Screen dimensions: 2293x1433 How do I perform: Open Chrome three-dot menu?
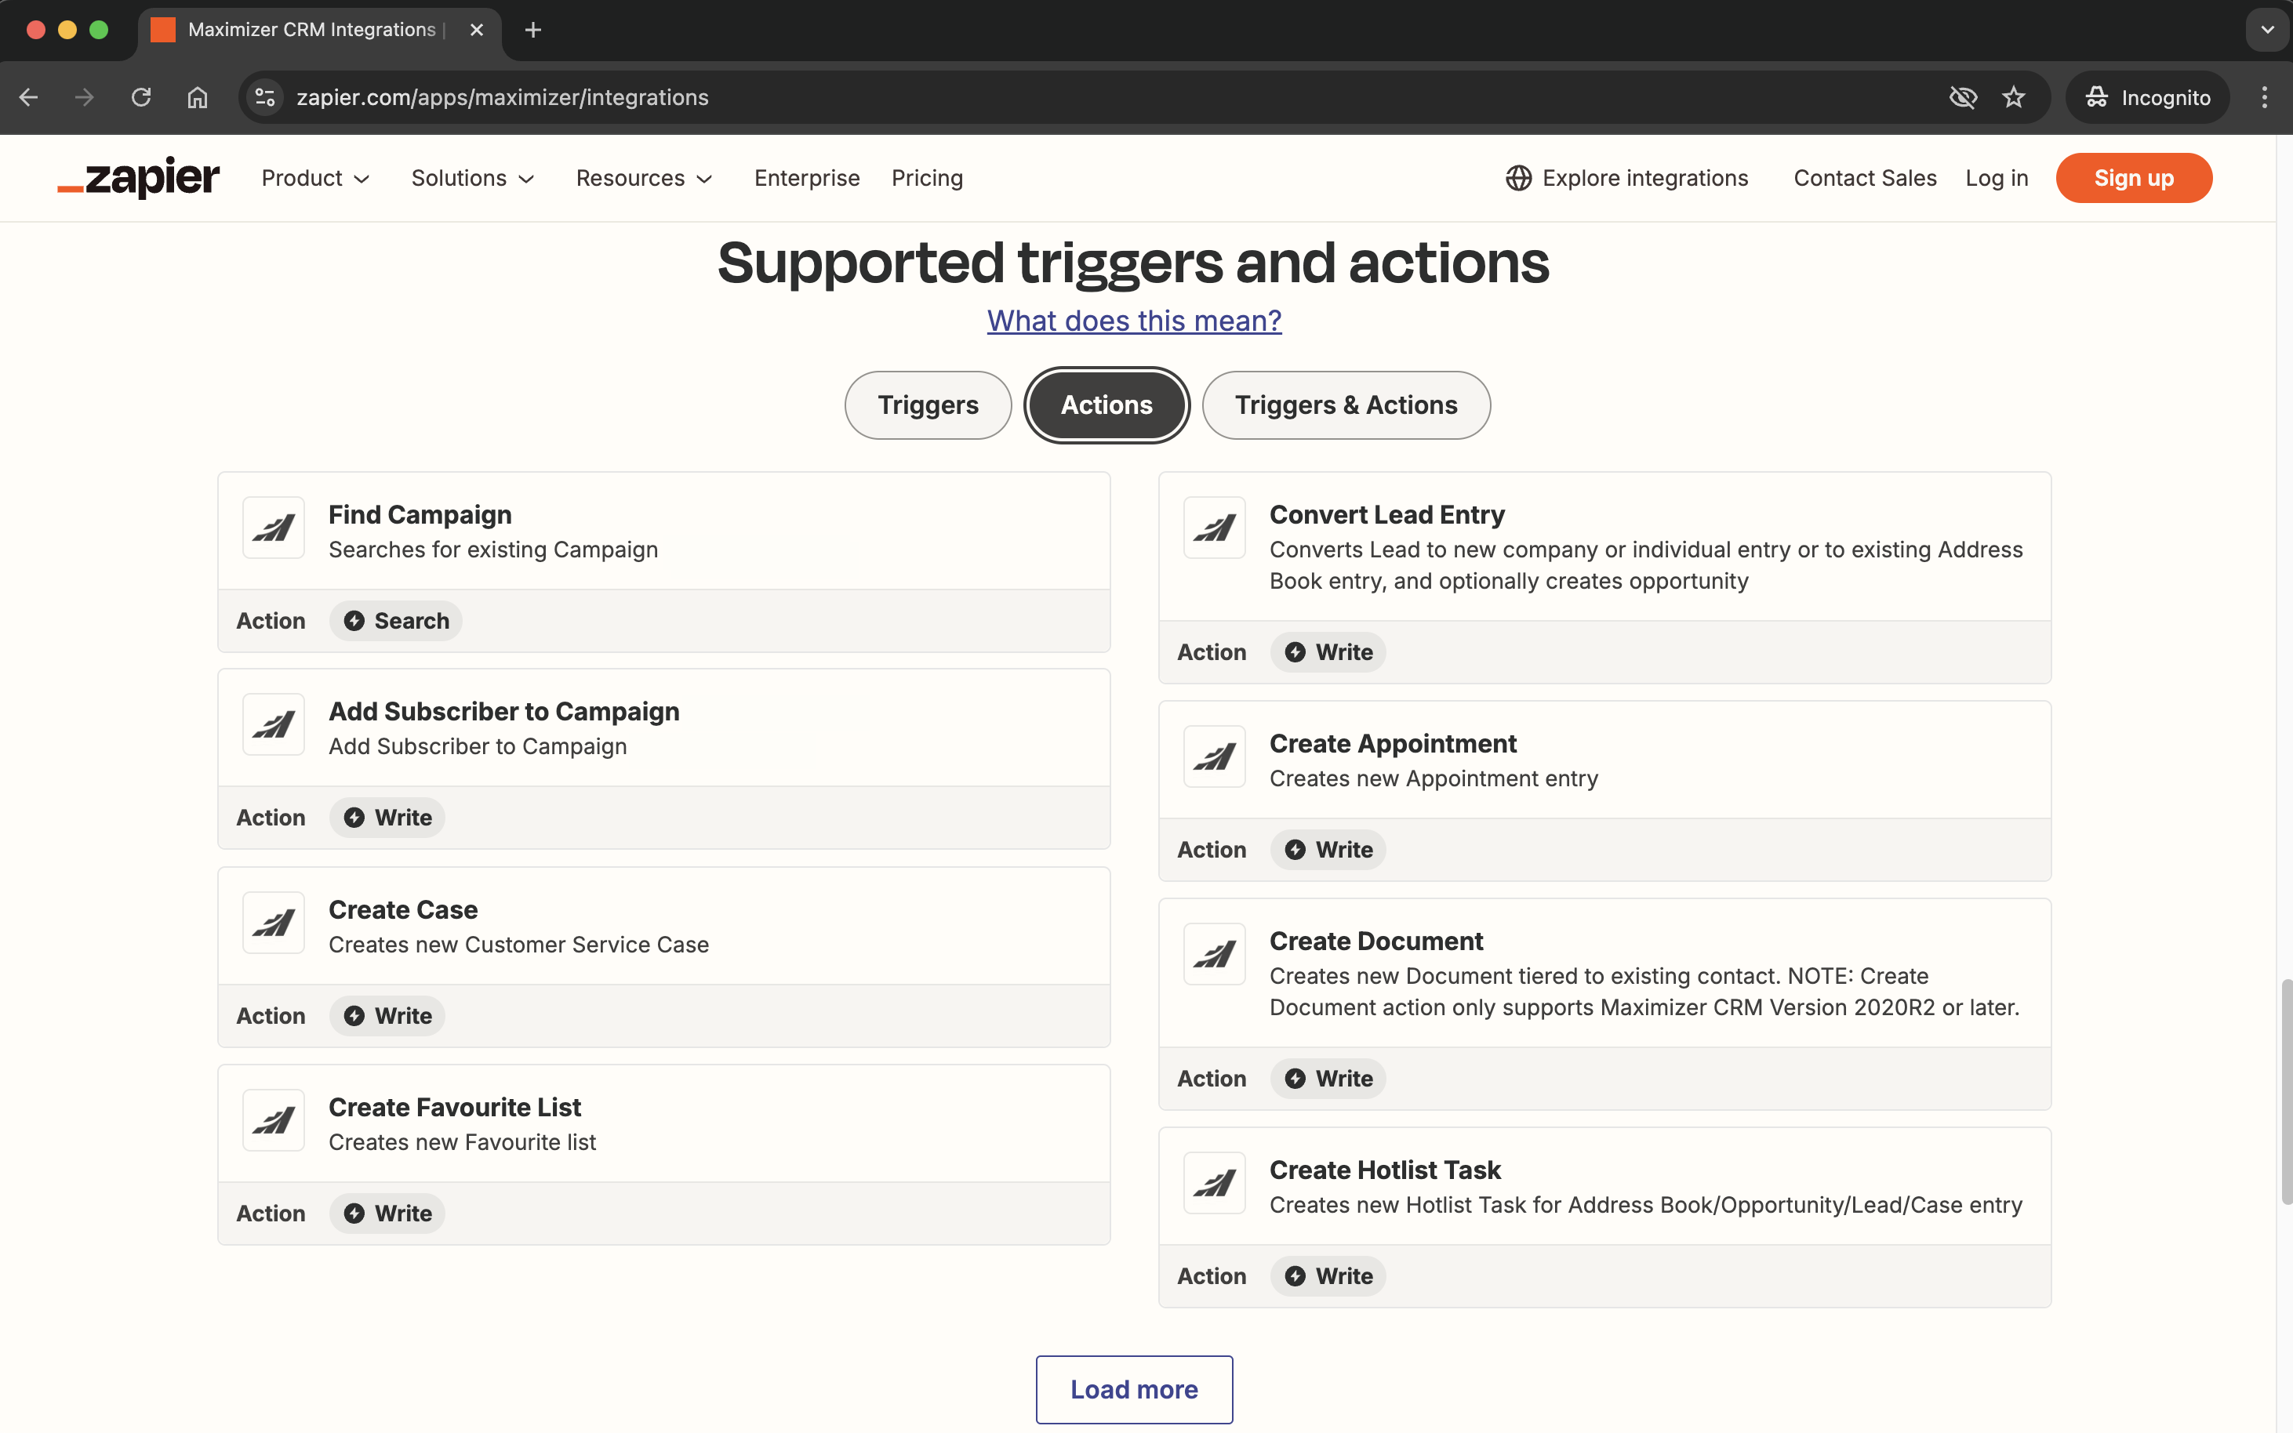coord(2265,96)
